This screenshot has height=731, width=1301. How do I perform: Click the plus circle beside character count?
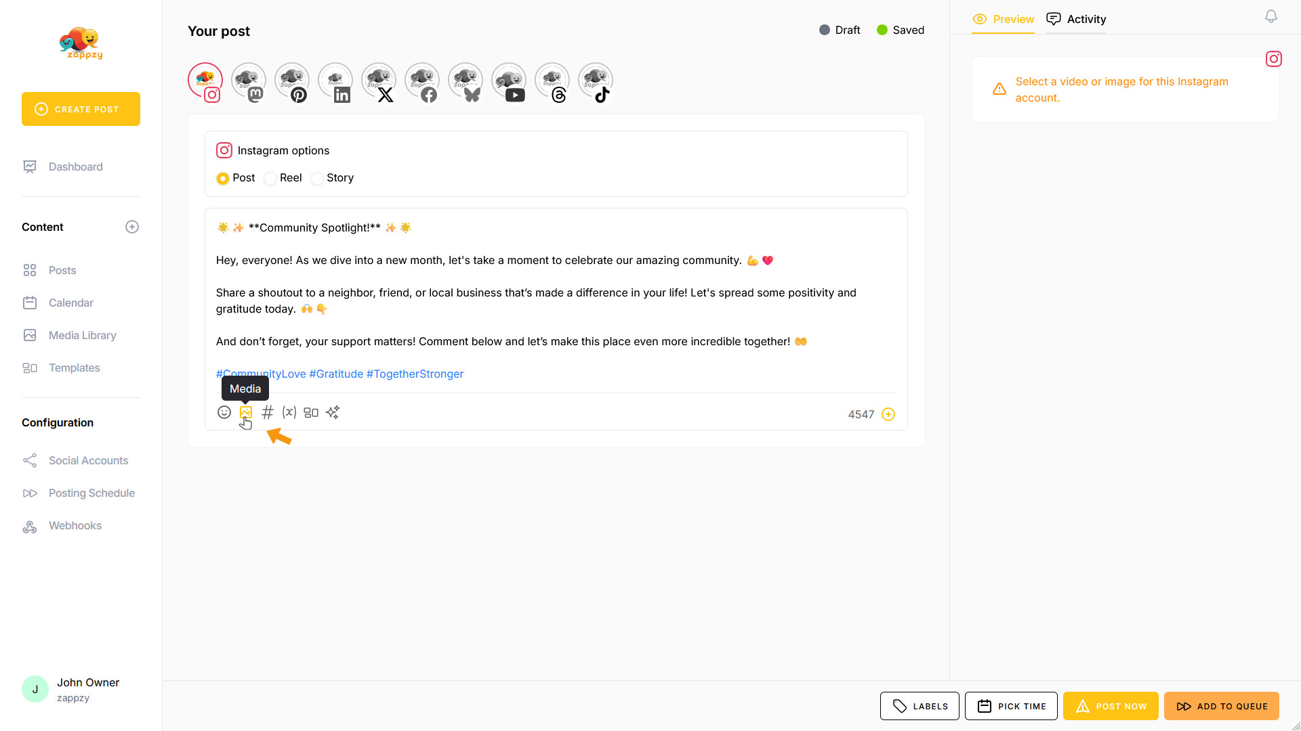pyautogui.click(x=888, y=414)
